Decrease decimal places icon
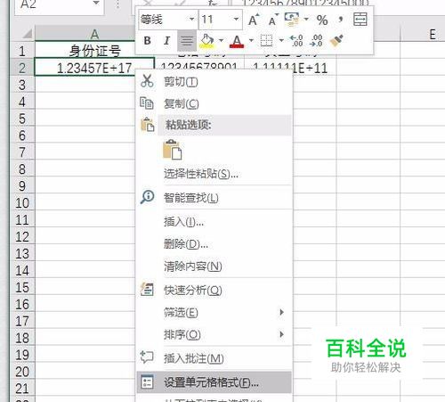The height and width of the screenshot is (402, 445). pos(316,41)
